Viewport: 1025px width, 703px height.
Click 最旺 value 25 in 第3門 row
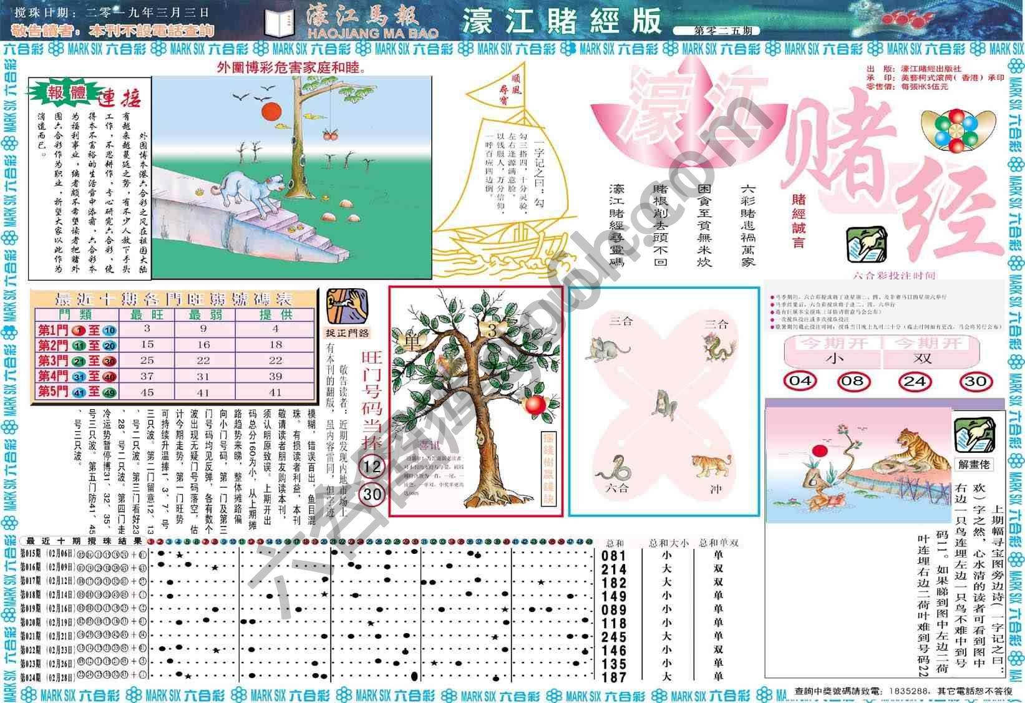(x=147, y=360)
